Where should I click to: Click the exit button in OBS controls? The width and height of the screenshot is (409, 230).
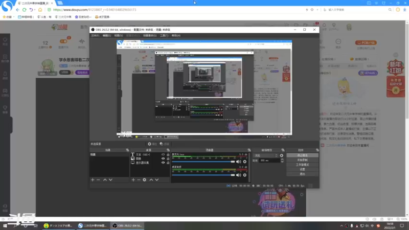(302, 174)
